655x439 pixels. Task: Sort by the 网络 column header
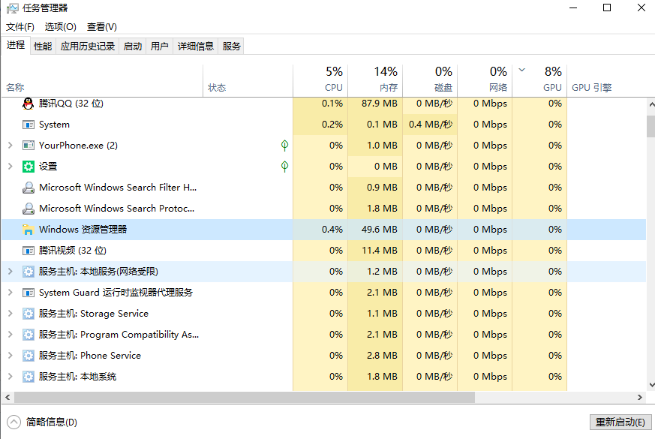pyautogui.click(x=485, y=80)
